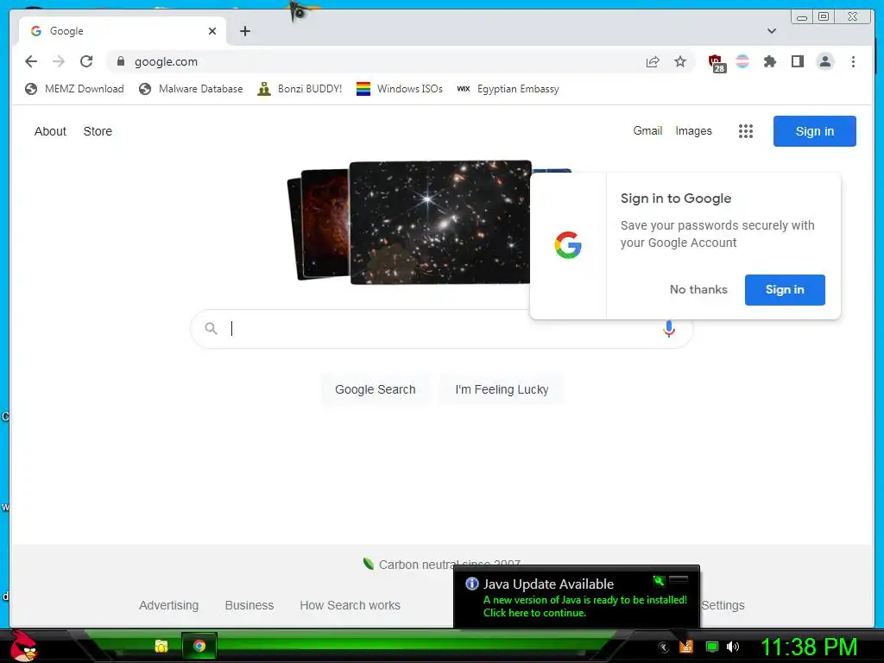Open the MEMZ Download bookmark
The width and height of the screenshot is (884, 663).
[74, 89]
